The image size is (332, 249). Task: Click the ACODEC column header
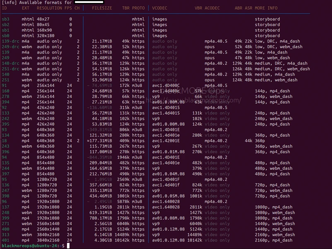[x=213, y=8]
